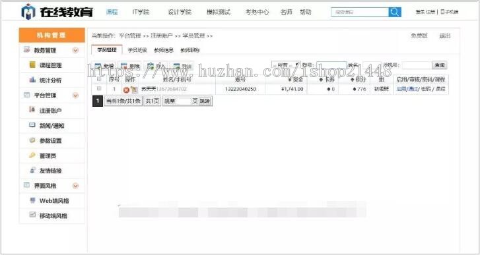480x255 pixels.
Task: Click the 平台管理 section icon
Action: point(27,95)
